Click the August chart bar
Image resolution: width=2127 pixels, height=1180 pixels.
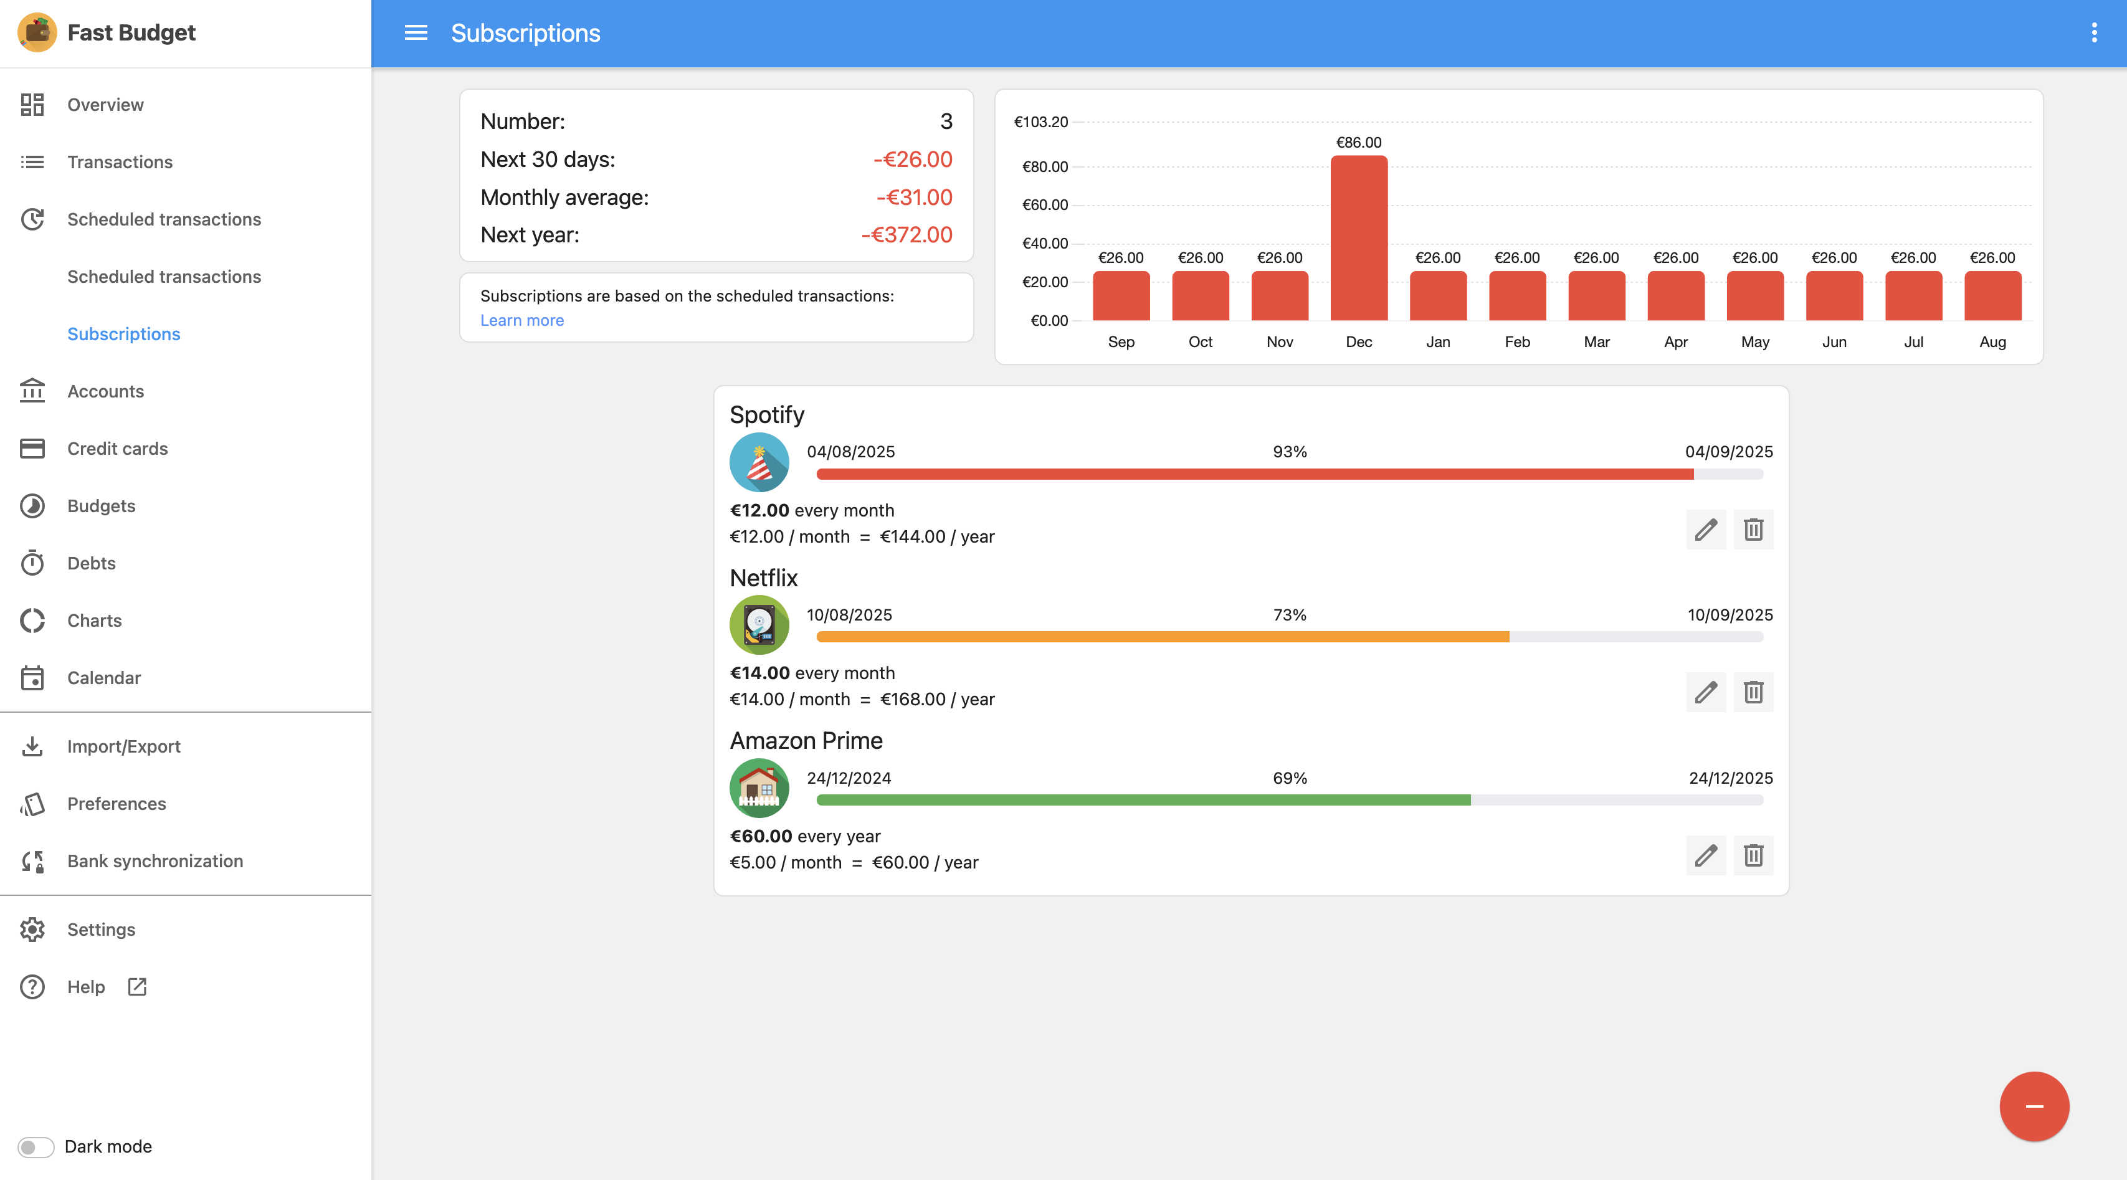click(x=1992, y=295)
